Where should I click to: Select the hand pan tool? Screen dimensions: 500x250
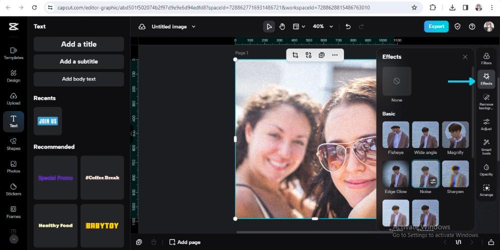[282, 27]
